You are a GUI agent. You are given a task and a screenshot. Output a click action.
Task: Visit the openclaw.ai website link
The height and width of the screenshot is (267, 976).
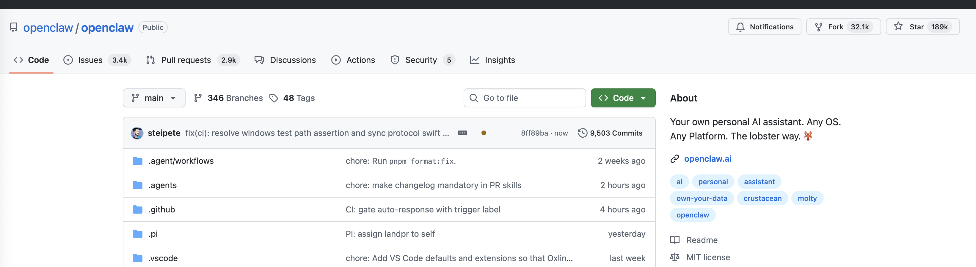(x=707, y=159)
